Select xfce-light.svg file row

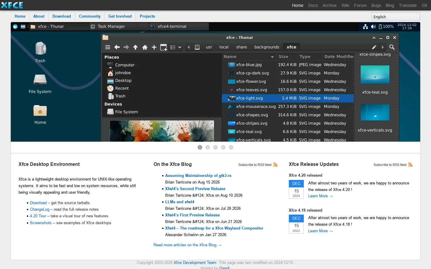click(x=288, y=98)
